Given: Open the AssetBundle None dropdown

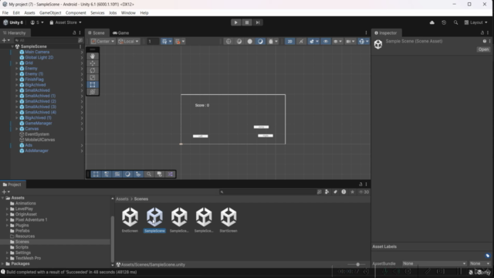Looking at the screenshot, I should (434, 263).
